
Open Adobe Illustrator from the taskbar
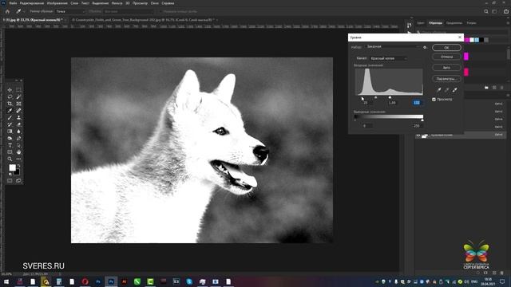point(125,281)
